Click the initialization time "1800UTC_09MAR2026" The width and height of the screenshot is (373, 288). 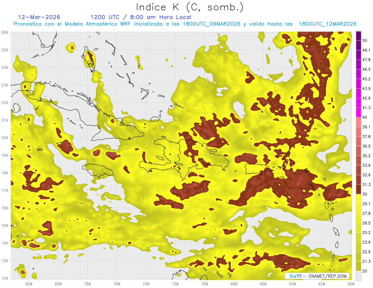coord(212,24)
